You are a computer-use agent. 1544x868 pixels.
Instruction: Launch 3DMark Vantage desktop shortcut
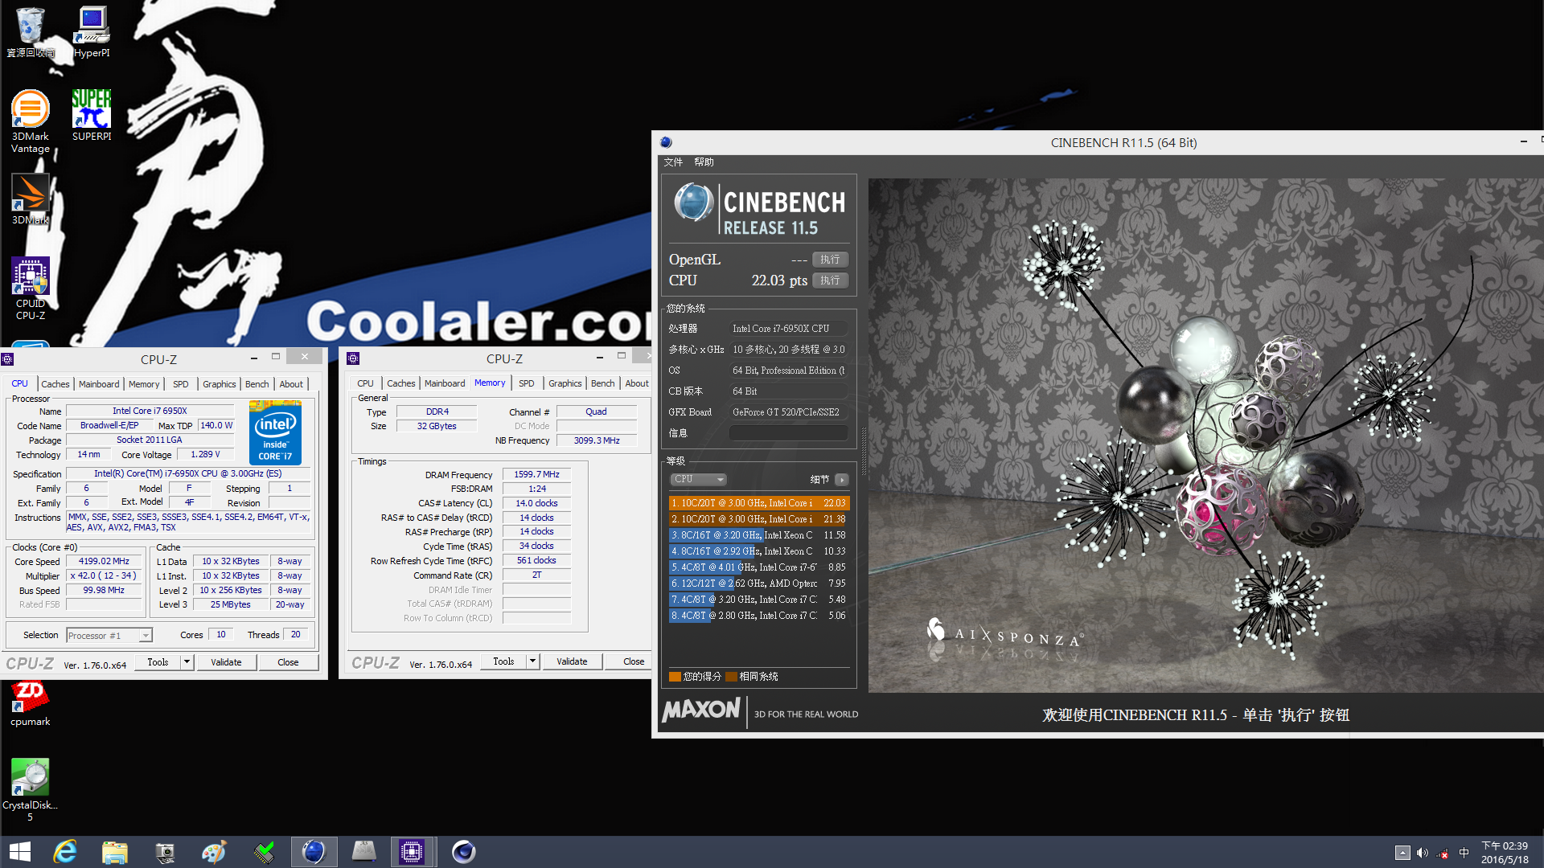coord(31,121)
